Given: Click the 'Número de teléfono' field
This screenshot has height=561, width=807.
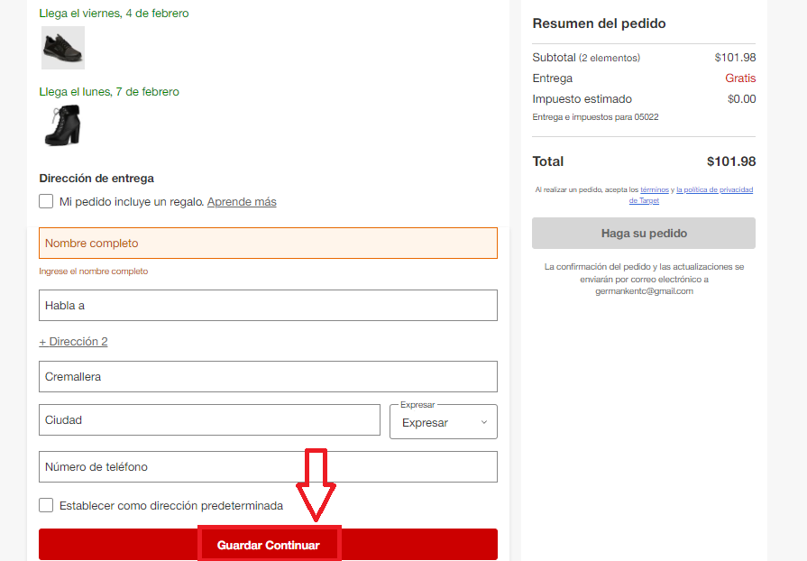Looking at the screenshot, I should (x=268, y=467).
